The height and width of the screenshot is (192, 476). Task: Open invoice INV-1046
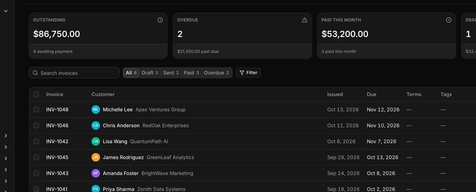[x=57, y=125]
